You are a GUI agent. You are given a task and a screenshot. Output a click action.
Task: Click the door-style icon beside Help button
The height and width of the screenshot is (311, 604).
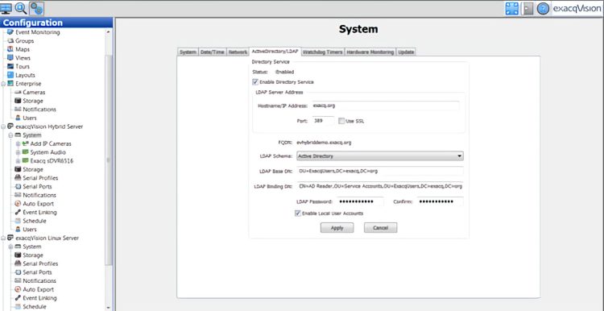(x=527, y=9)
